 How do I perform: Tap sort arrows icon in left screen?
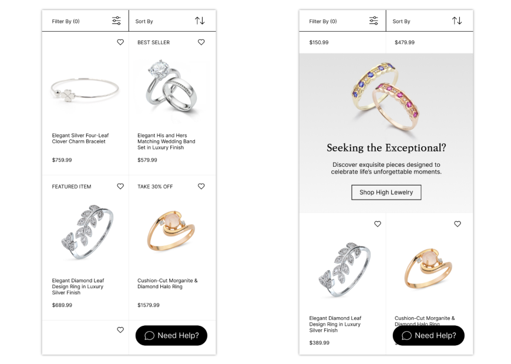[x=200, y=21]
